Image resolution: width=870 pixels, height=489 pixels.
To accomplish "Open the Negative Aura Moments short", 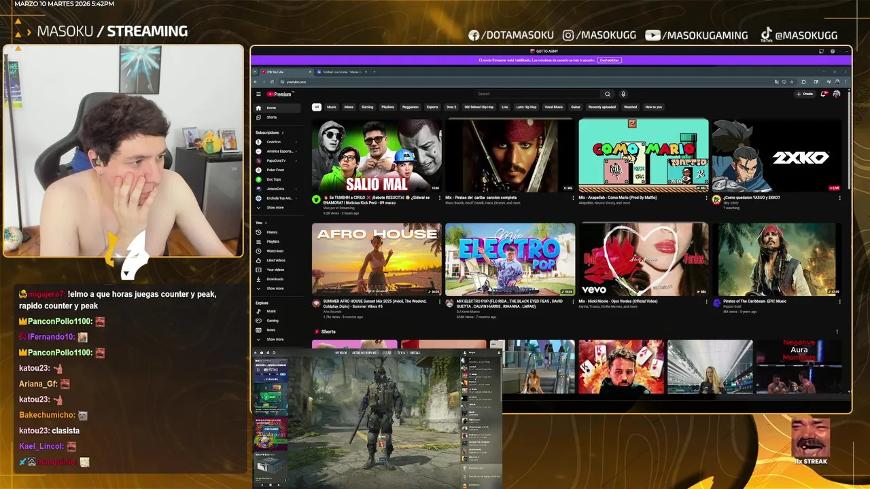I will (799, 367).
